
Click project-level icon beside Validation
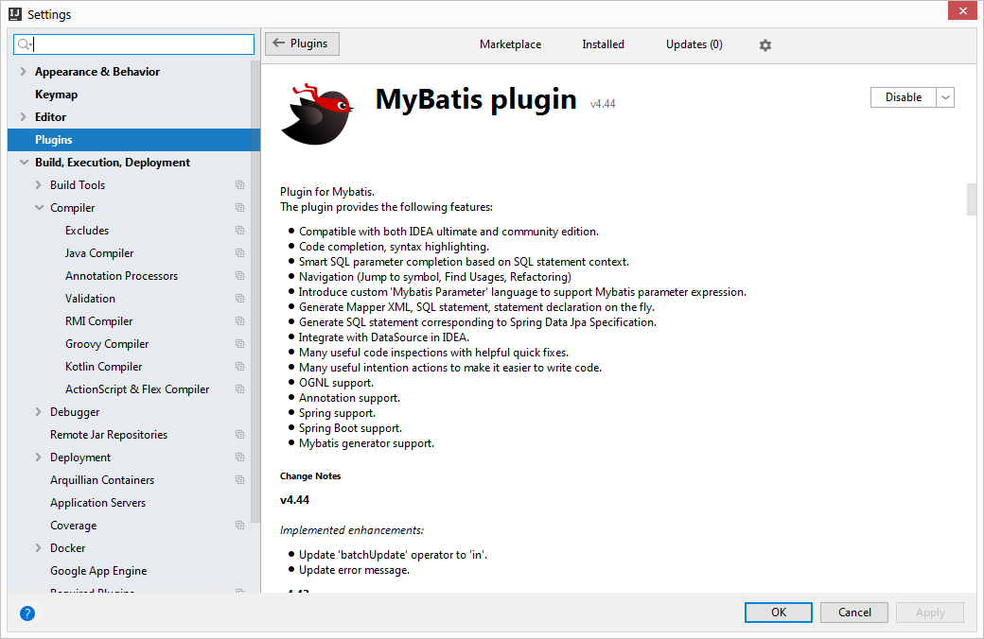[239, 298]
